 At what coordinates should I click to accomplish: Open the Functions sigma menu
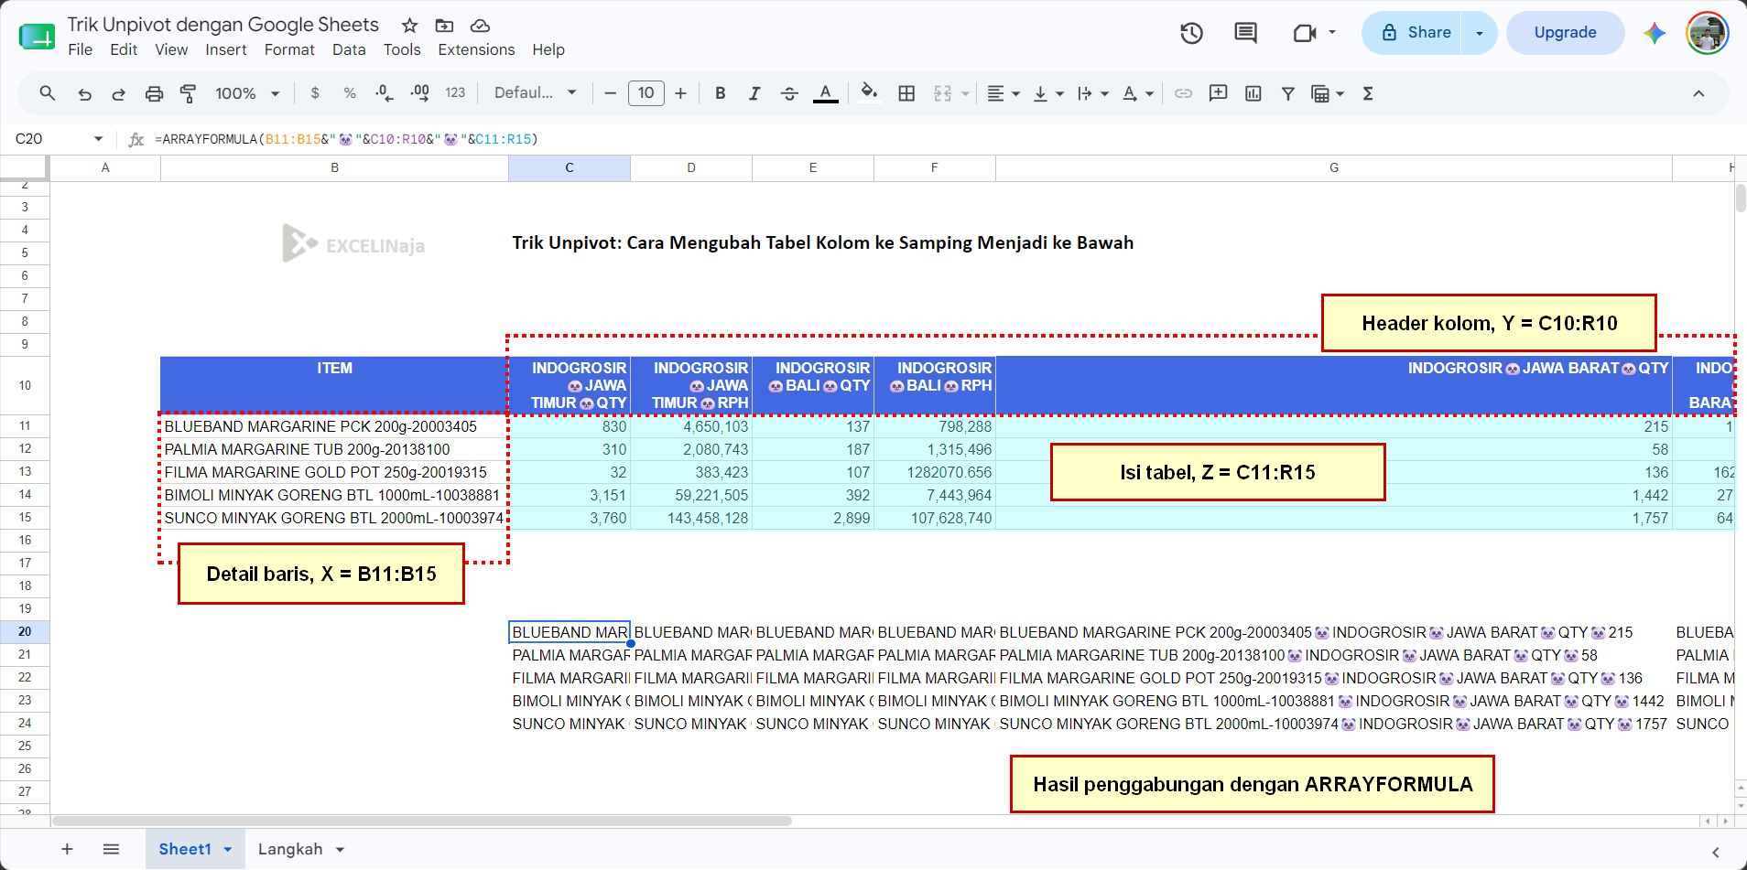1368,93
